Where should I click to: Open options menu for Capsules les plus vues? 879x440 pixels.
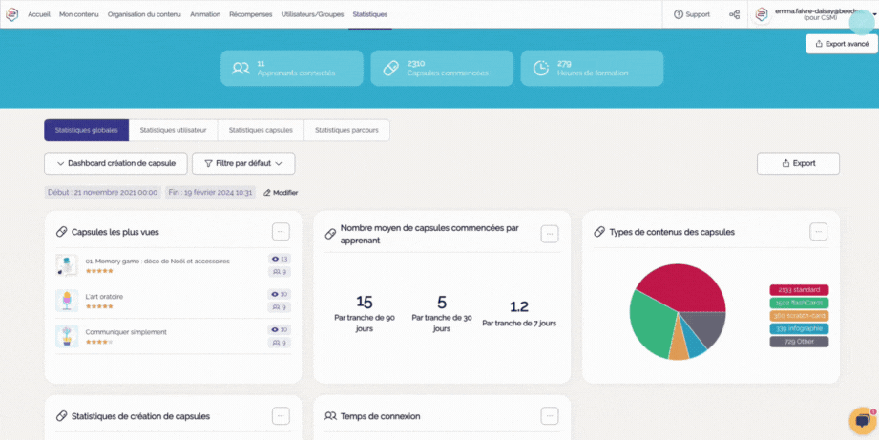click(x=280, y=231)
